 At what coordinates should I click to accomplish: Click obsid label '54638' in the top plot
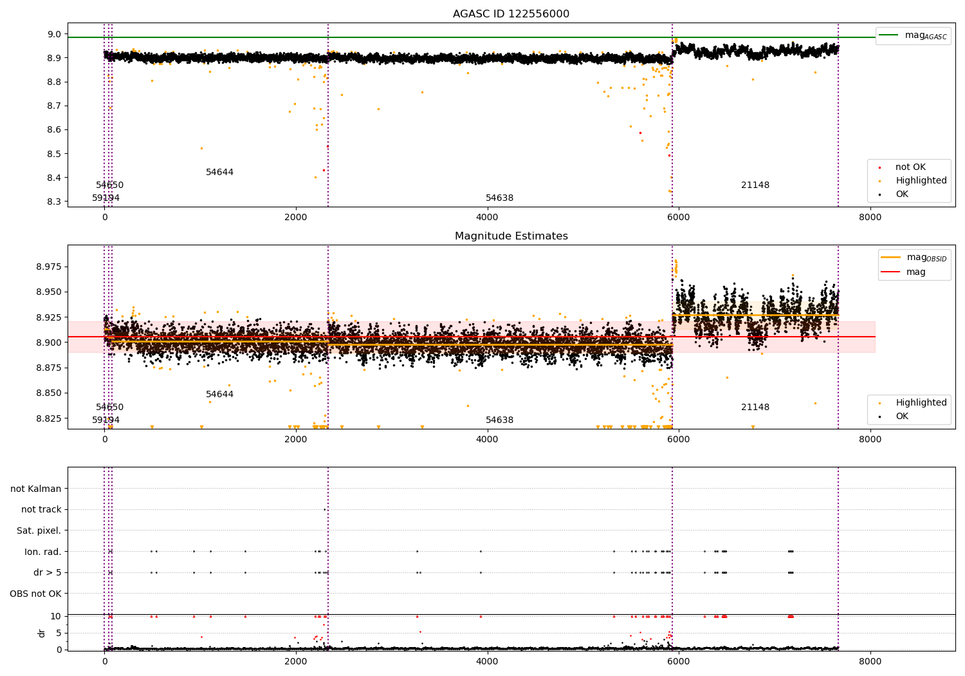point(499,198)
